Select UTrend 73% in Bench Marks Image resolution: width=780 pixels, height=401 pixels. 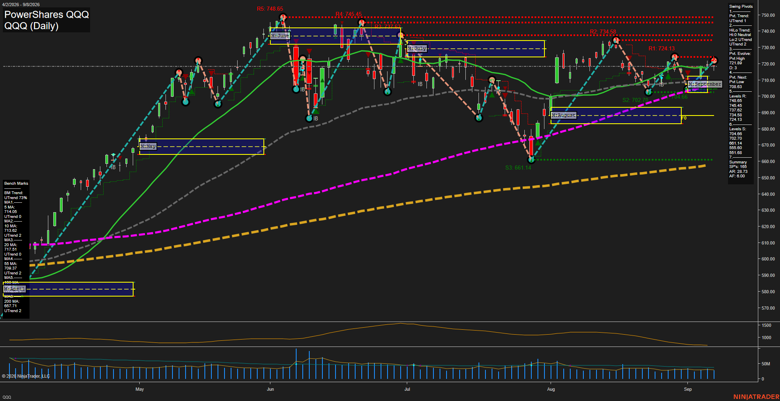[x=16, y=198]
